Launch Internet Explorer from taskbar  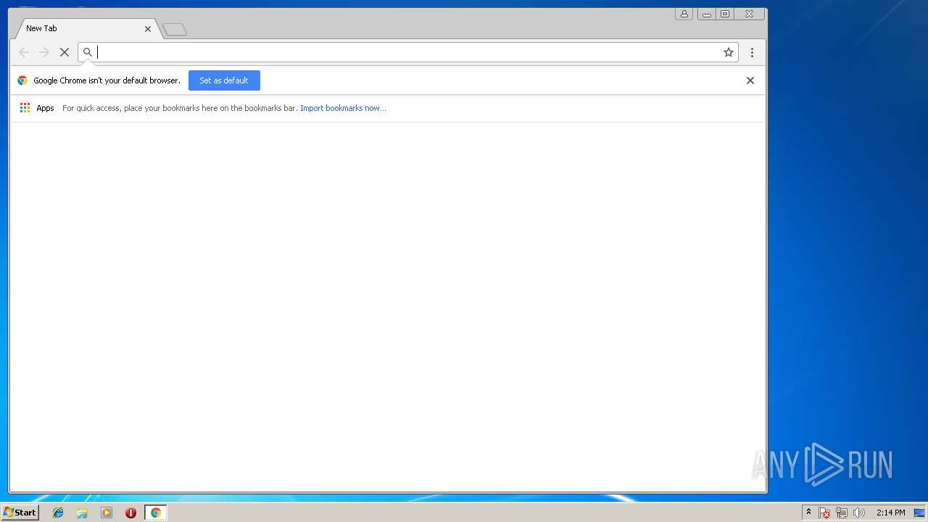58,513
